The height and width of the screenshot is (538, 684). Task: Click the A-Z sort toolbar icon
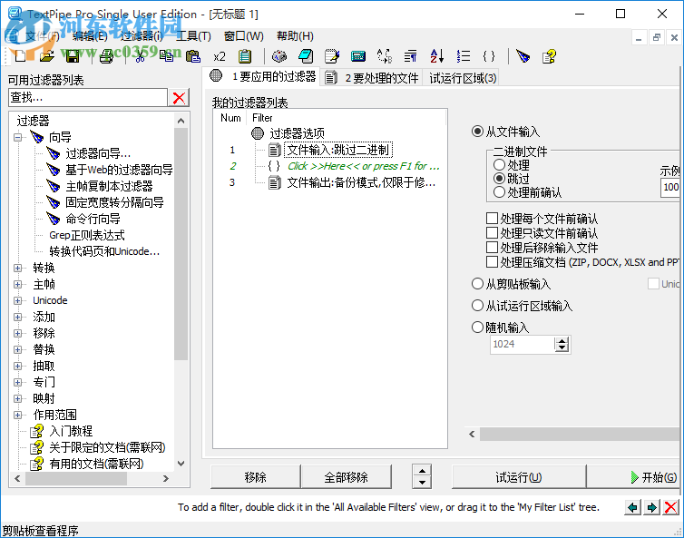coord(436,56)
